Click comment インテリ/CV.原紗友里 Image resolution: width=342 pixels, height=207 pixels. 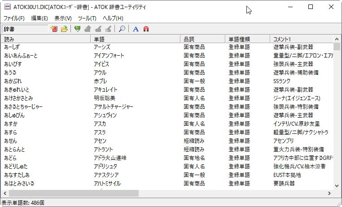click(296, 123)
